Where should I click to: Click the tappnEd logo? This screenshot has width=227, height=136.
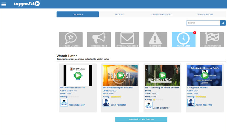tap(27, 4)
